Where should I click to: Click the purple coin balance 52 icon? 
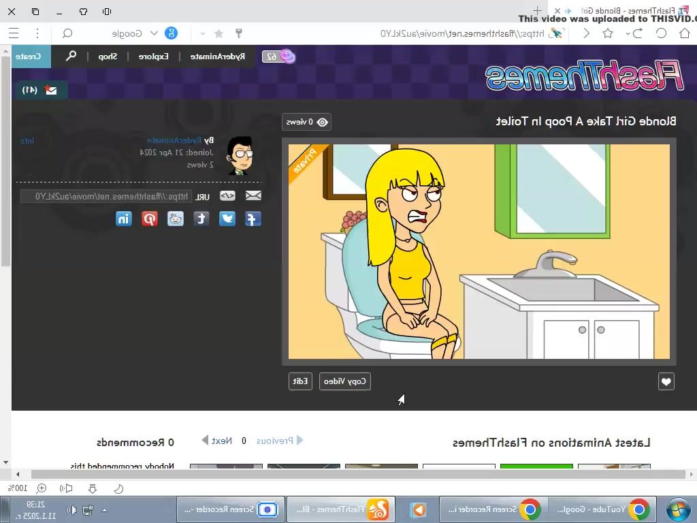(x=279, y=57)
